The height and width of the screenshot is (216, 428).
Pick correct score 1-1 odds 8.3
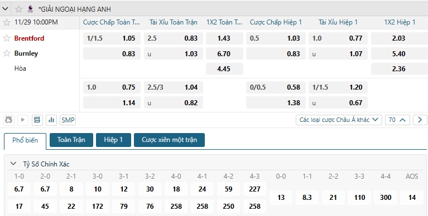[307, 198]
